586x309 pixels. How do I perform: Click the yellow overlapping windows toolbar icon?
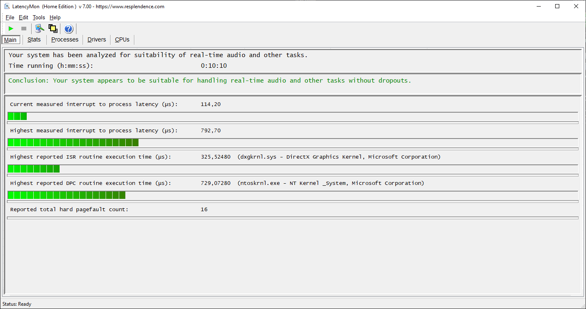click(x=53, y=29)
